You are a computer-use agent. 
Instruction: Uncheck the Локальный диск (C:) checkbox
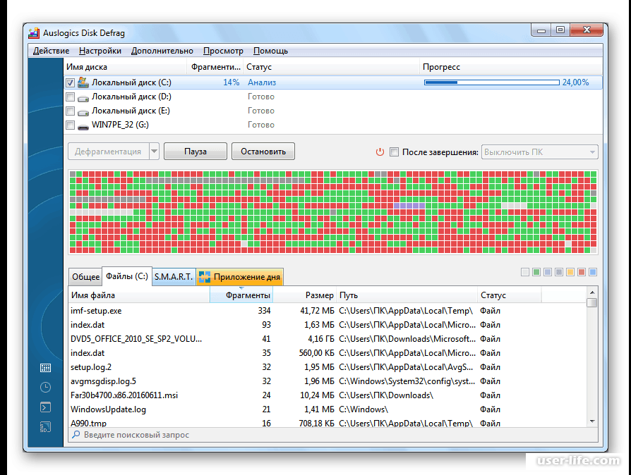click(71, 82)
